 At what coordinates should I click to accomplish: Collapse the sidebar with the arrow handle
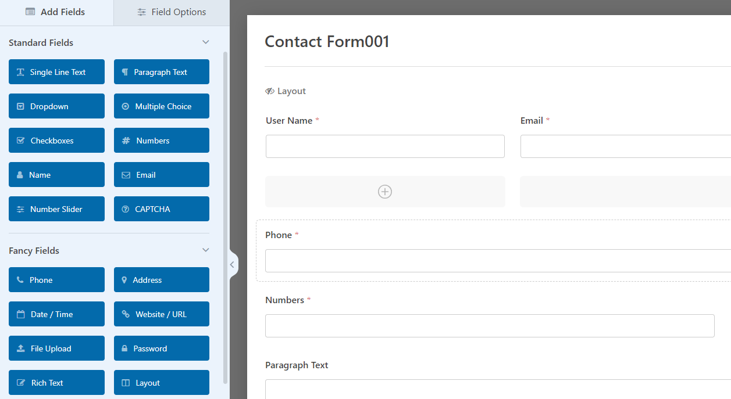[x=232, y=265]
